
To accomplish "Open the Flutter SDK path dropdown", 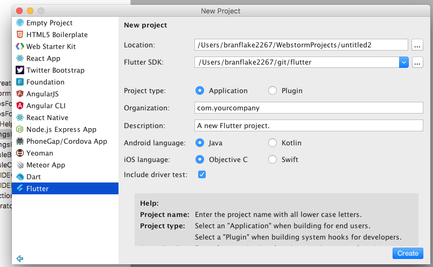I will (404, 62).
